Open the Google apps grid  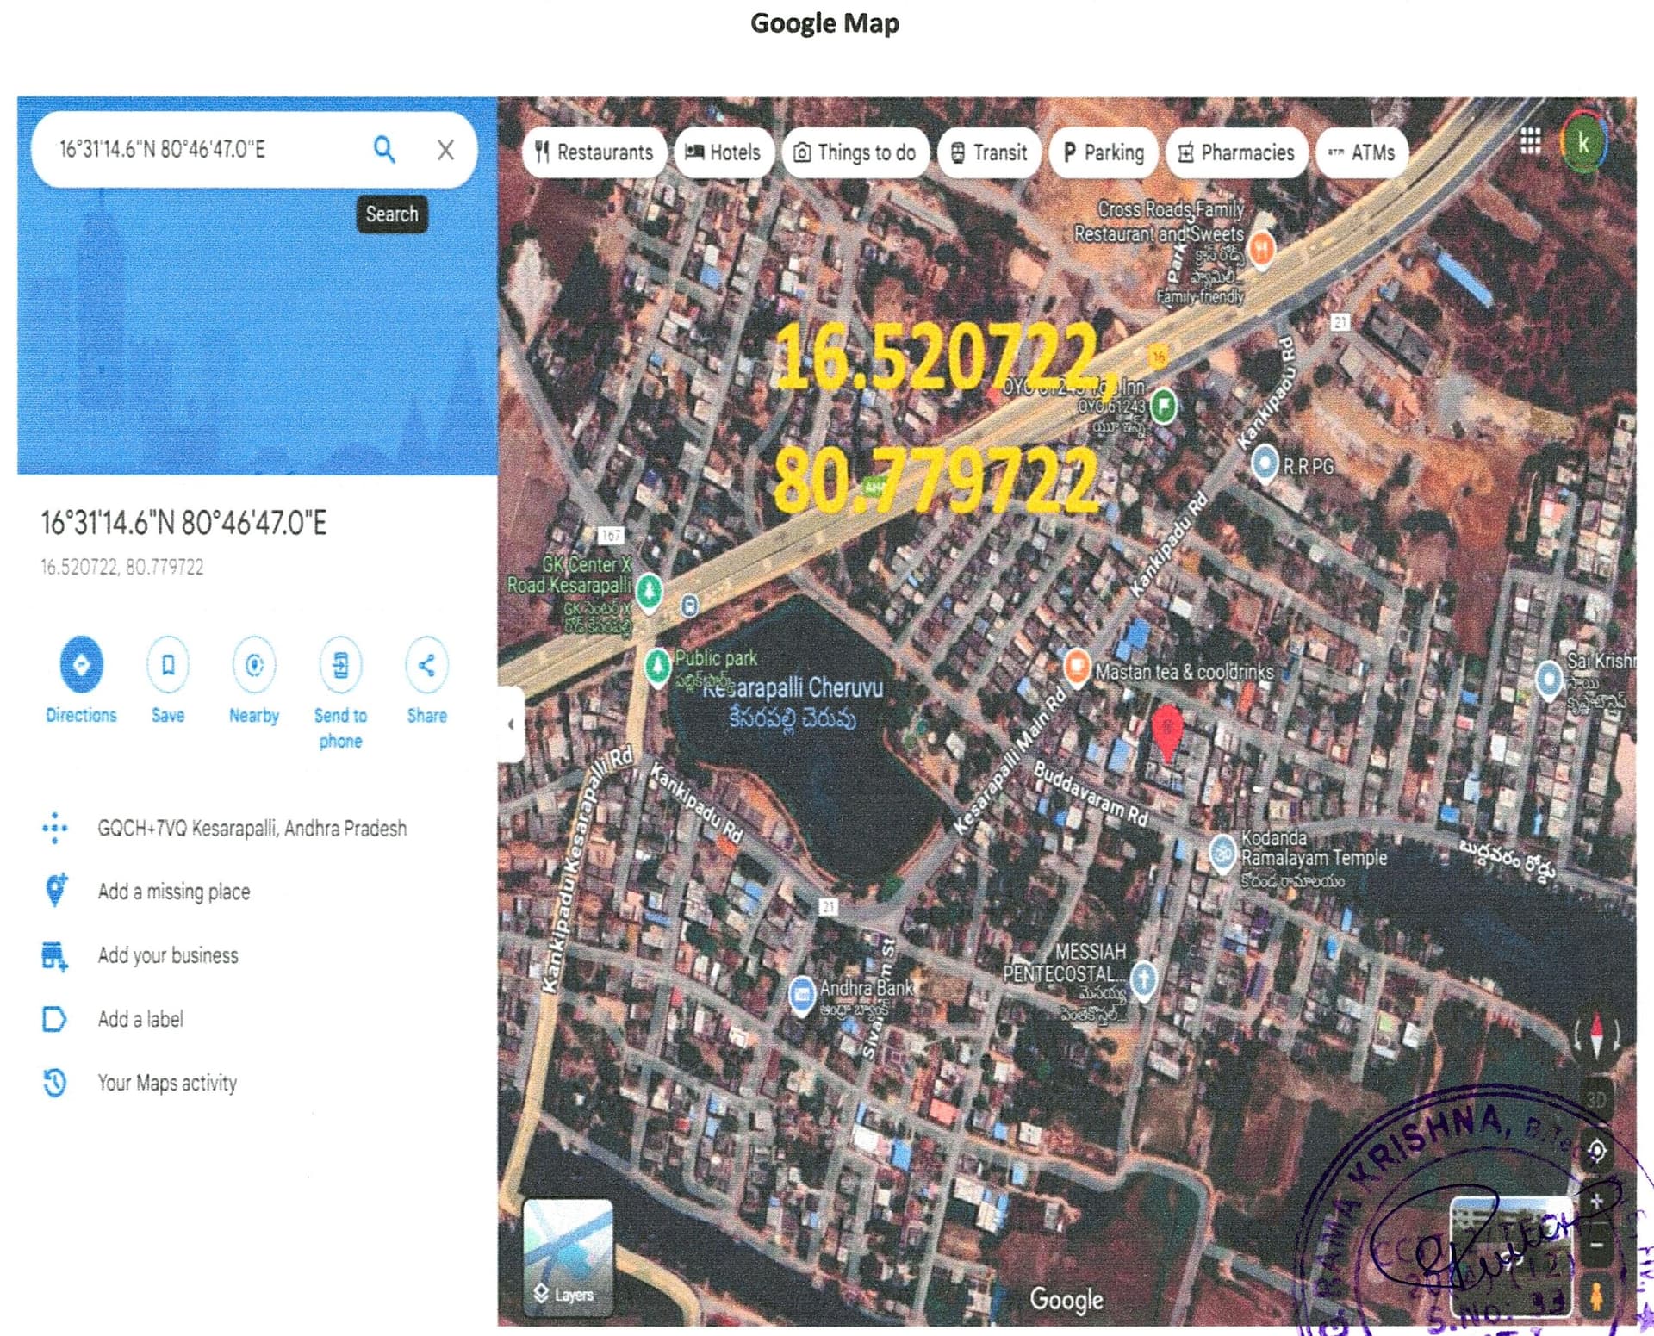[1530, 140]
